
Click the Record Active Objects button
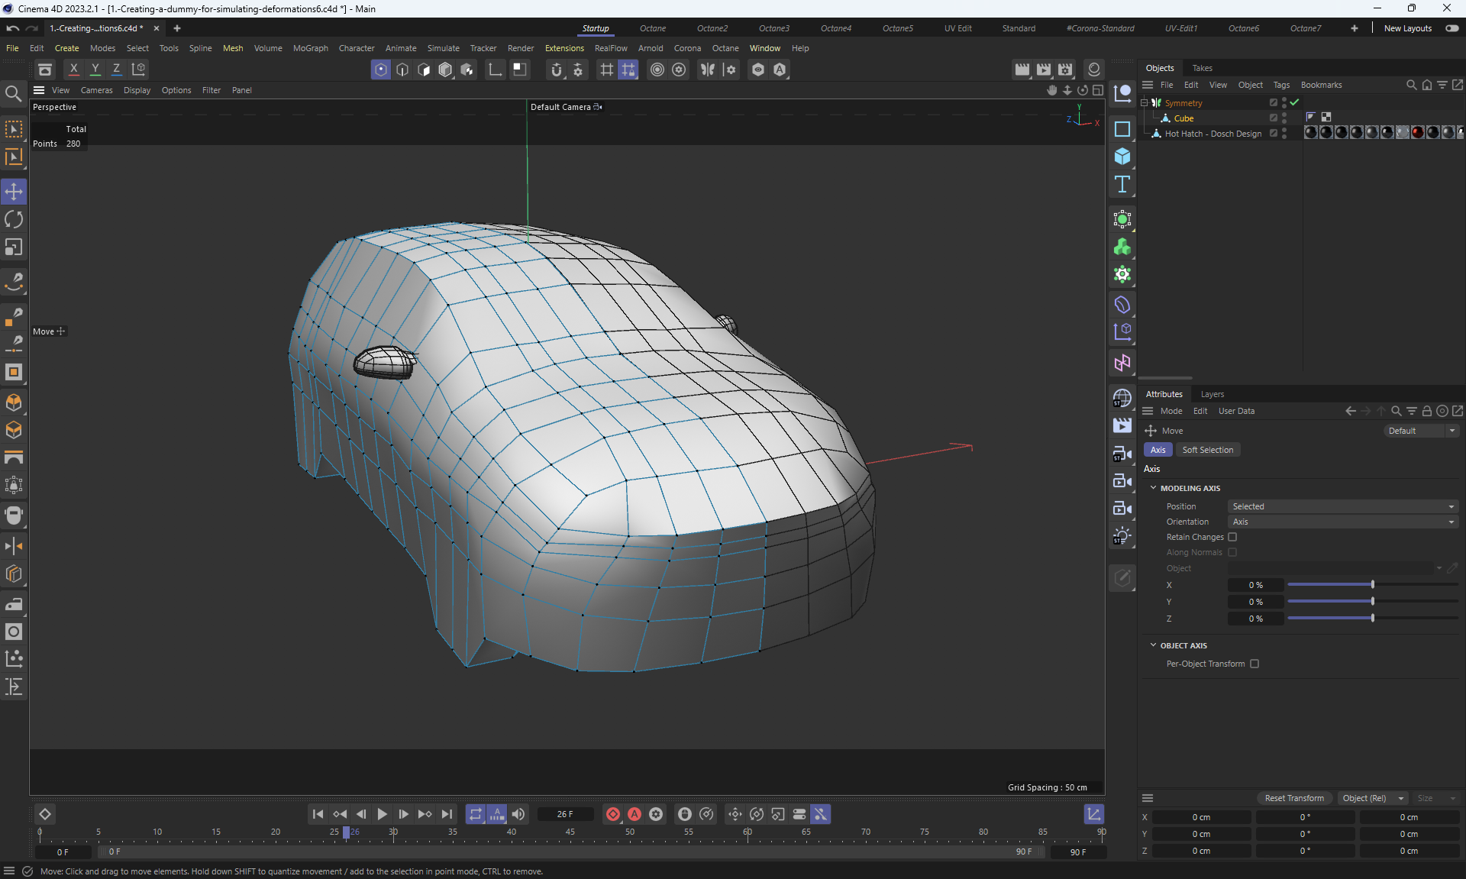[612, 814]
